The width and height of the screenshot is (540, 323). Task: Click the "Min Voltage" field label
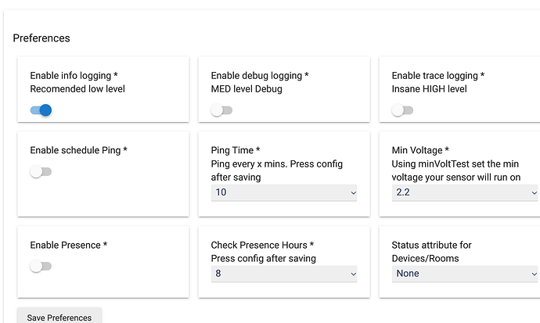tap(420, 150)
